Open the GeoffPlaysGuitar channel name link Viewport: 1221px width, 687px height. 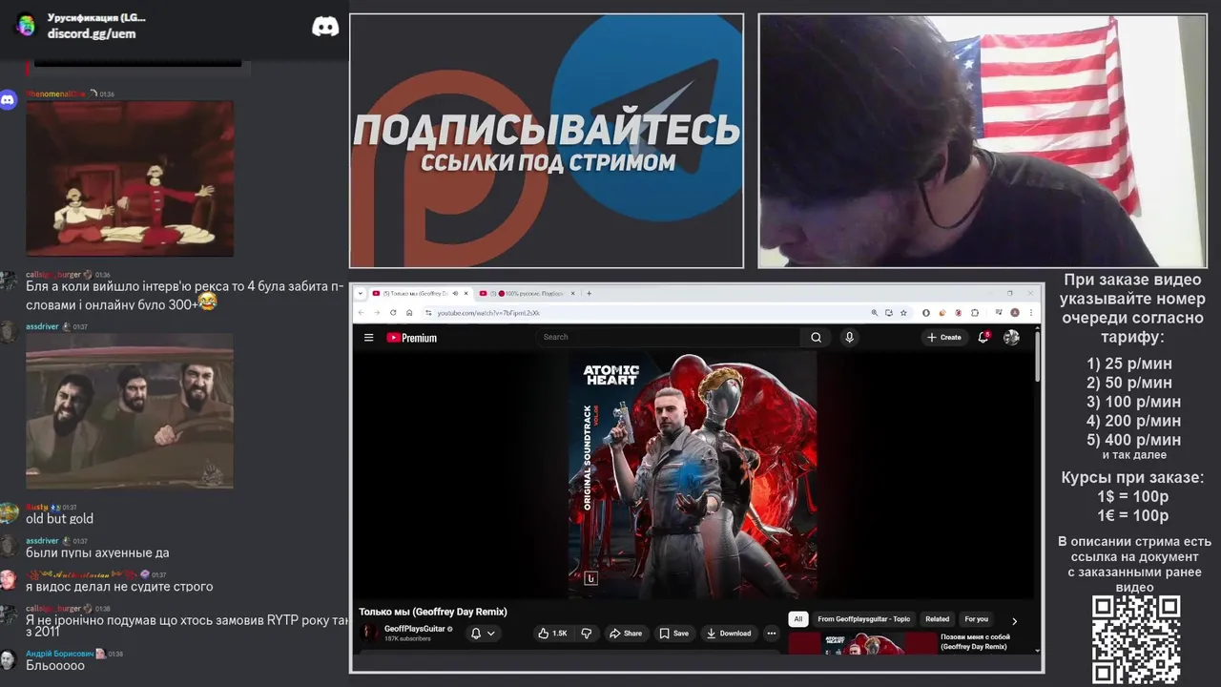coord(414,629)
